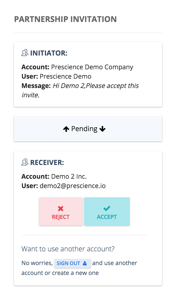The height and width of the screenshot is (303, 176).
Task: Click 'Want to use another account?' text
Action: click(68, 249)
